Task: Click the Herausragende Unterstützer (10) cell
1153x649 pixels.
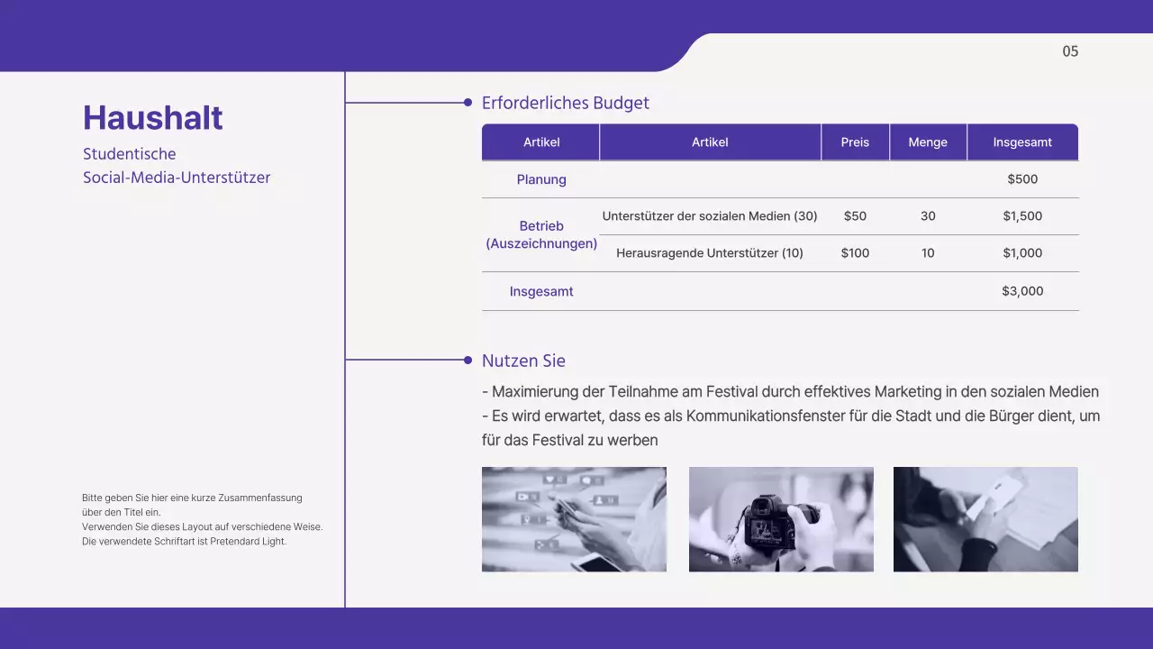Action: click(710, 253)
